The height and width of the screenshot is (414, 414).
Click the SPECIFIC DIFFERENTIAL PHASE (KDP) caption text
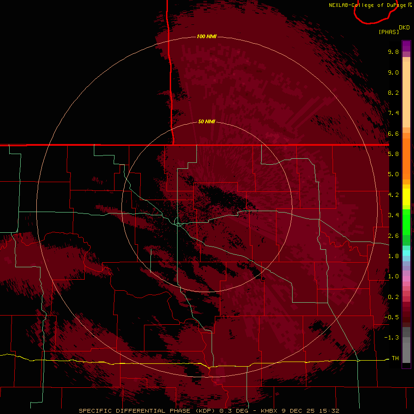click(x=147, y=411)
